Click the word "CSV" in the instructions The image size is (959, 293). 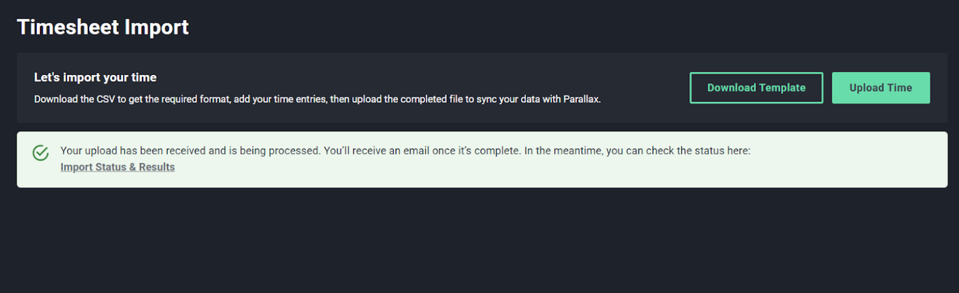coord(106,99)
